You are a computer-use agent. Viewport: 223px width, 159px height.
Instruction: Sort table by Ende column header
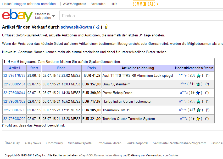[61, 68]
